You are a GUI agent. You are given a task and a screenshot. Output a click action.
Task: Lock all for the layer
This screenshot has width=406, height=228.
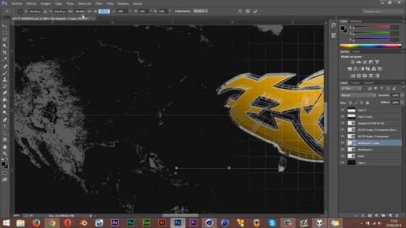[x=367, y=103]
